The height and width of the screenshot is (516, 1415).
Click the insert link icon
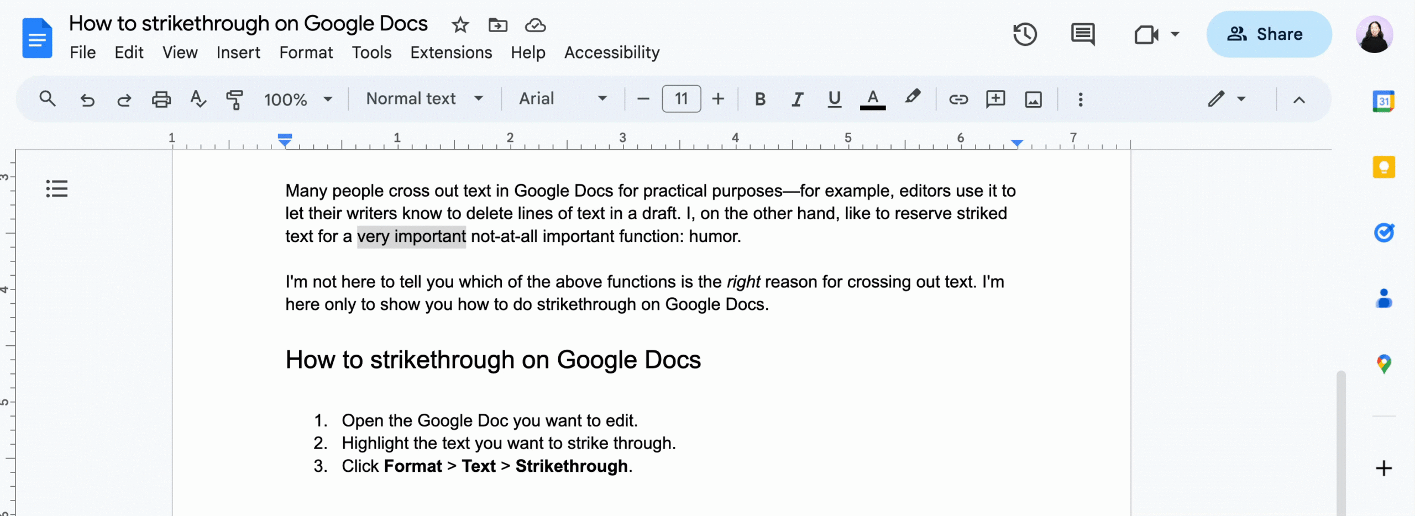958,99
